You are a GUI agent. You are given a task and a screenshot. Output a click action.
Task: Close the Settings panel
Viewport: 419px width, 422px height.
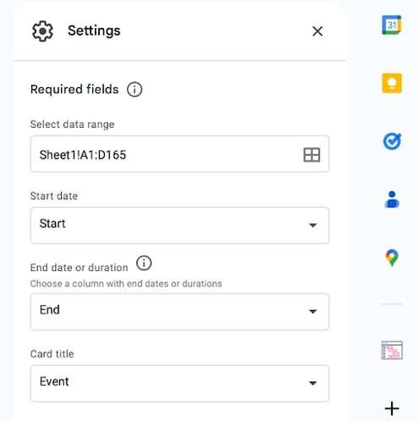click(x=317, y=31)
